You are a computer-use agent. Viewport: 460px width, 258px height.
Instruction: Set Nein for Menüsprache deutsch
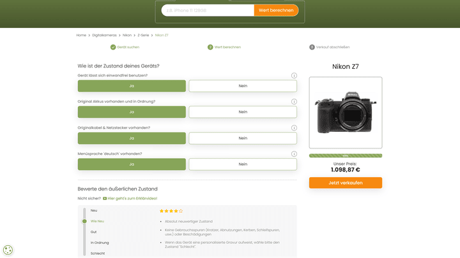243,164
